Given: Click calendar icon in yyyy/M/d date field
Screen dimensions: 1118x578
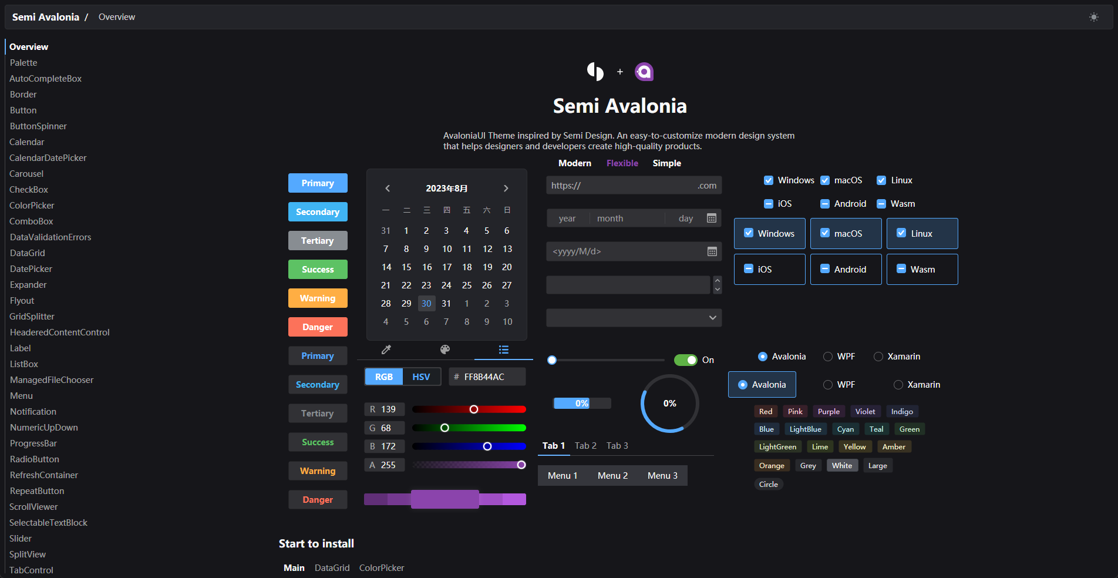Looking at the screenshot, I should (712, 251).
